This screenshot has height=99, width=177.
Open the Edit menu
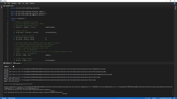coord(9,3)
